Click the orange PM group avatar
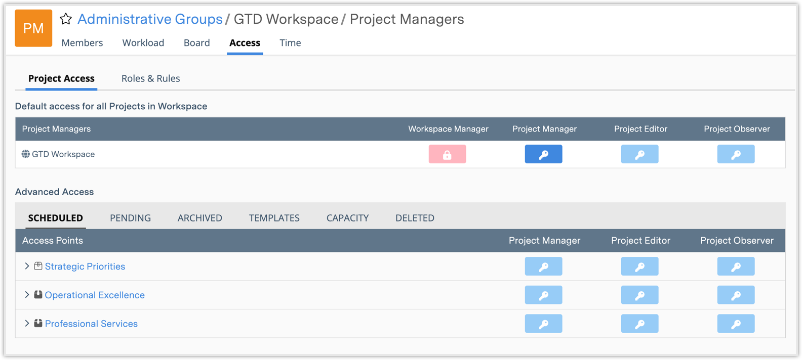802x360 pixels. 33,28
